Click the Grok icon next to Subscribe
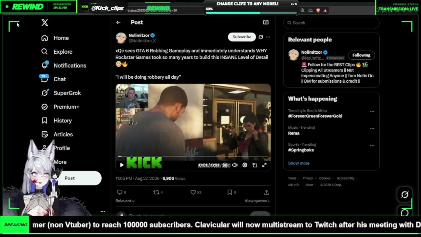Viewport: 421px width, 237px height. (x=260, y=37)
